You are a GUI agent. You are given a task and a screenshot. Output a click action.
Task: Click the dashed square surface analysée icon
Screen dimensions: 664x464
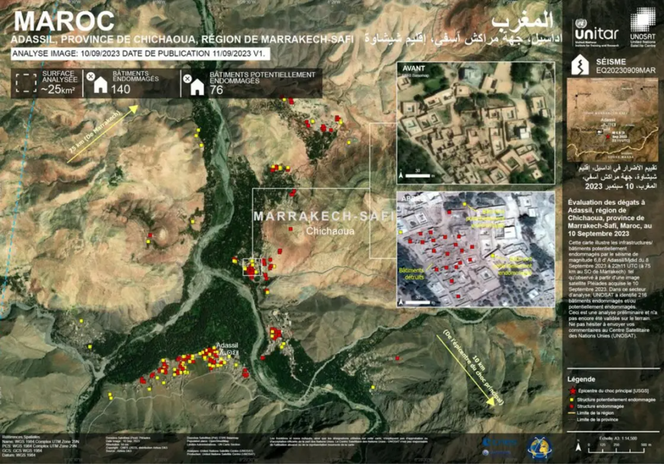click(x=26, y=82)
